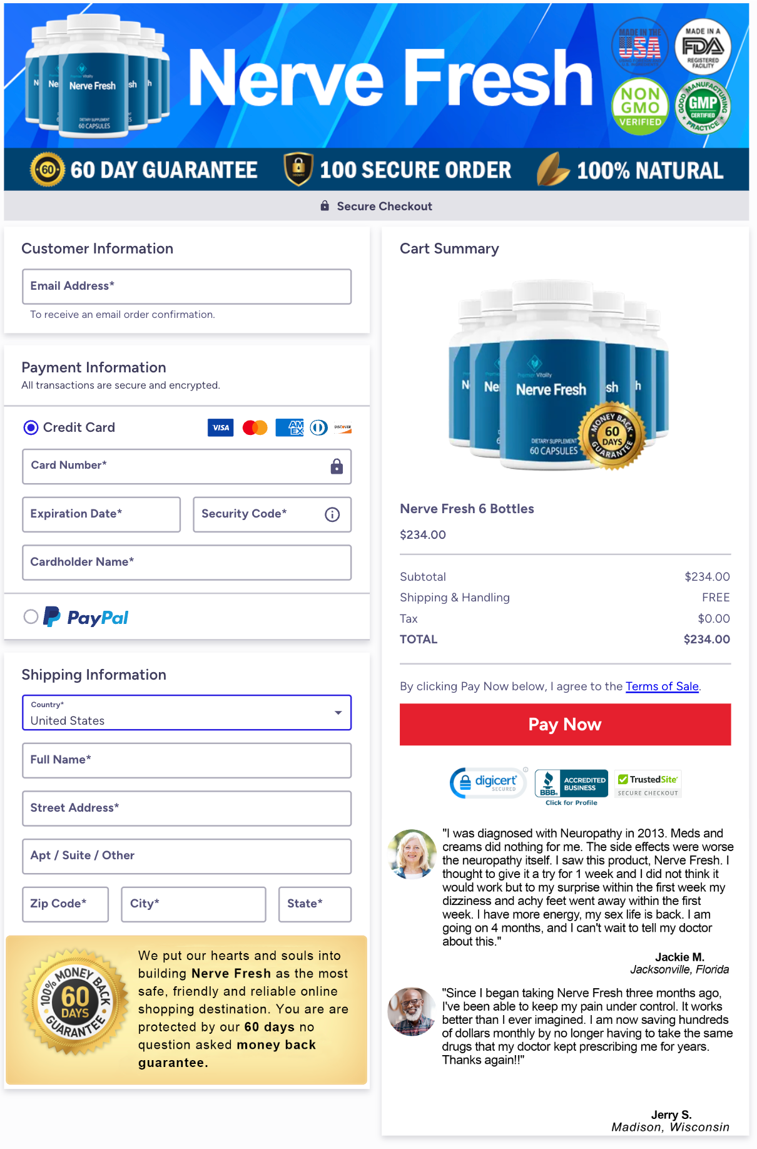Click into the Cardholder Name field
Image resolution: width=757 pixels, height=1149 pixels.
point(186,563)
